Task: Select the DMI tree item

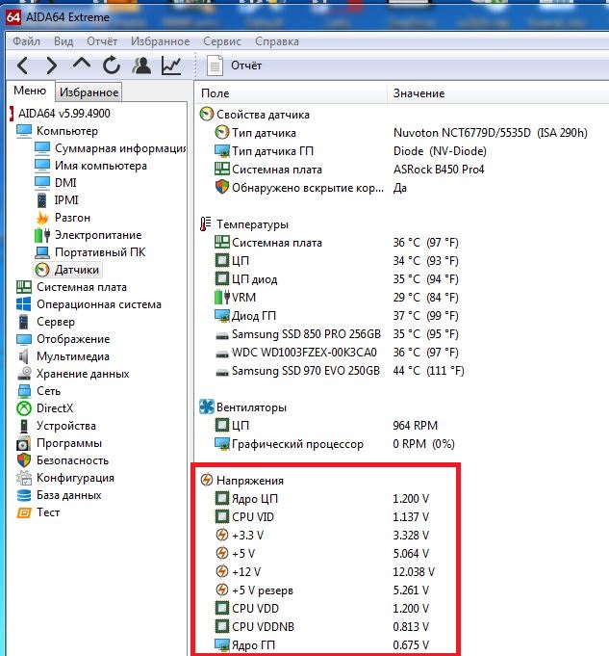Action: pos(56,183)
